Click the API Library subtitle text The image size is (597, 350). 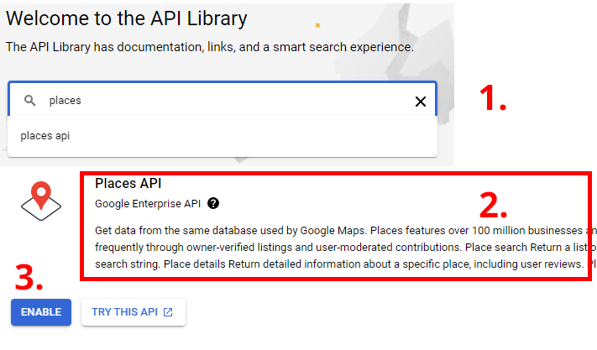(x=209, y=47)
